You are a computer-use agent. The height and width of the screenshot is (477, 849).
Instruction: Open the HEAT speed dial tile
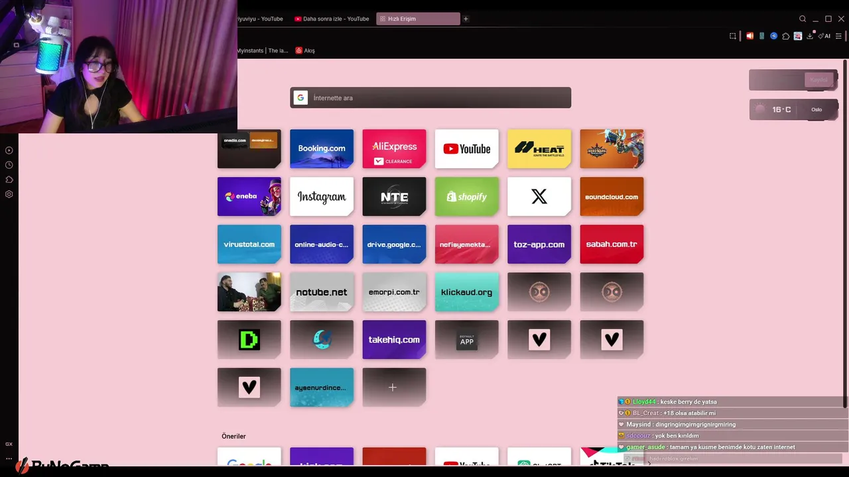click(539, 148)
